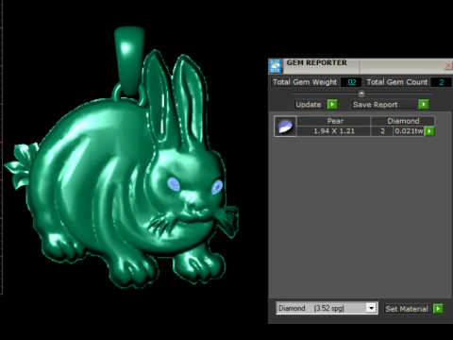
Task: Click the Diamond column header cell
Action: 403,121
